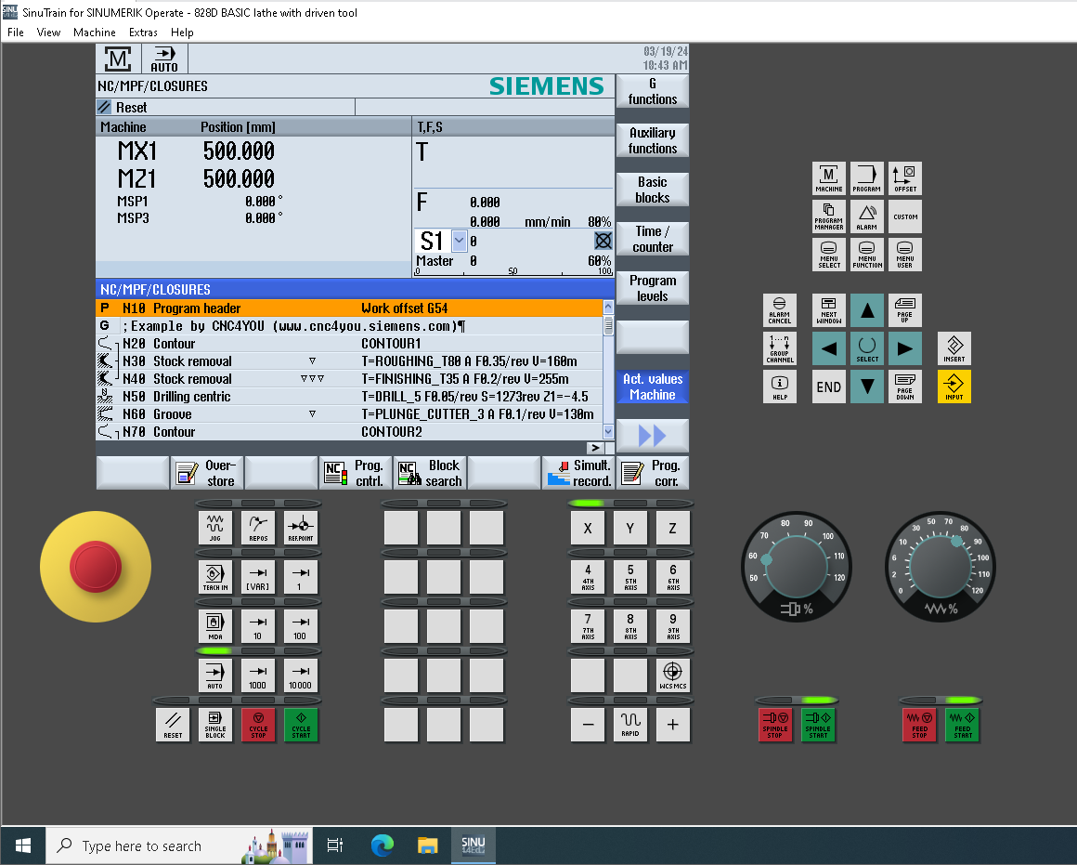
Task: Click the SPINDLE STOP key
Action: [774, 726]
